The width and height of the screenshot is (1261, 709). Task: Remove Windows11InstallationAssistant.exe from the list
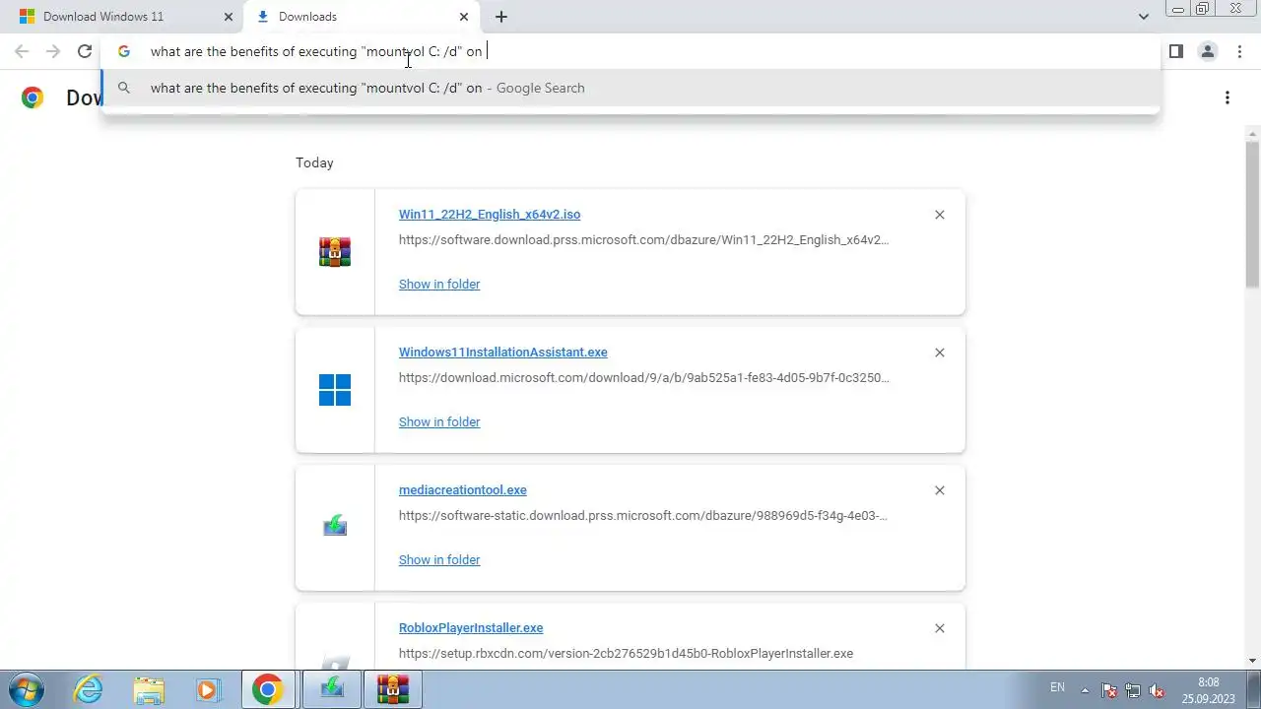coord(939,353)
